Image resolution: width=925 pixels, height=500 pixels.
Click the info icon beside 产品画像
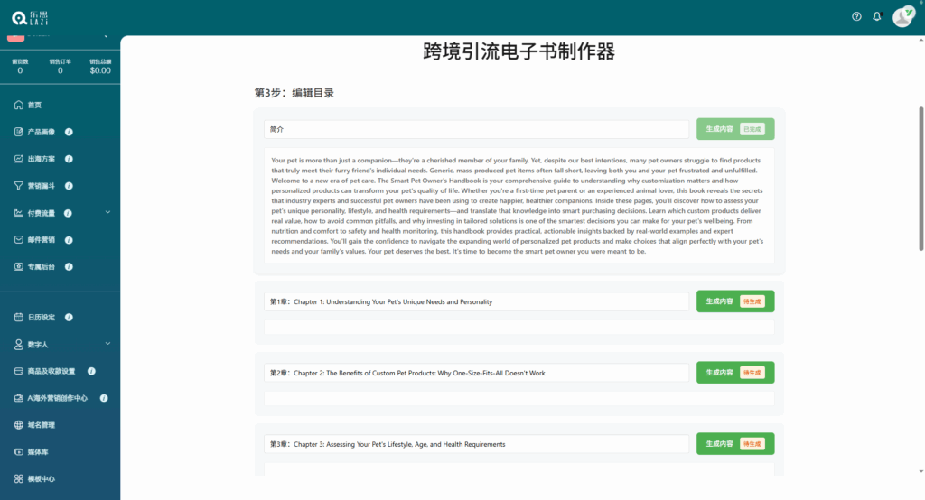pos(69,132)
